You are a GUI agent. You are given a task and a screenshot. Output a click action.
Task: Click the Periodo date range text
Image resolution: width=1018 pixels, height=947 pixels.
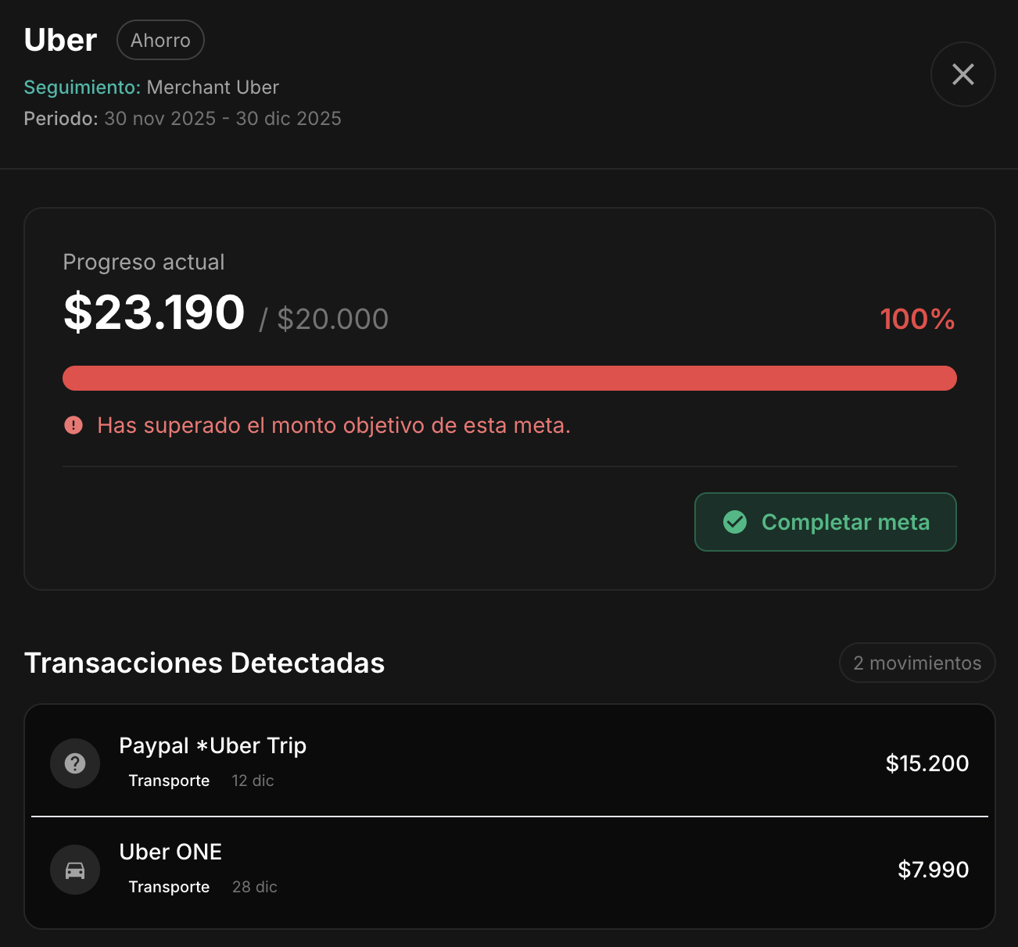pyautogui.click(x=182, y=119)
